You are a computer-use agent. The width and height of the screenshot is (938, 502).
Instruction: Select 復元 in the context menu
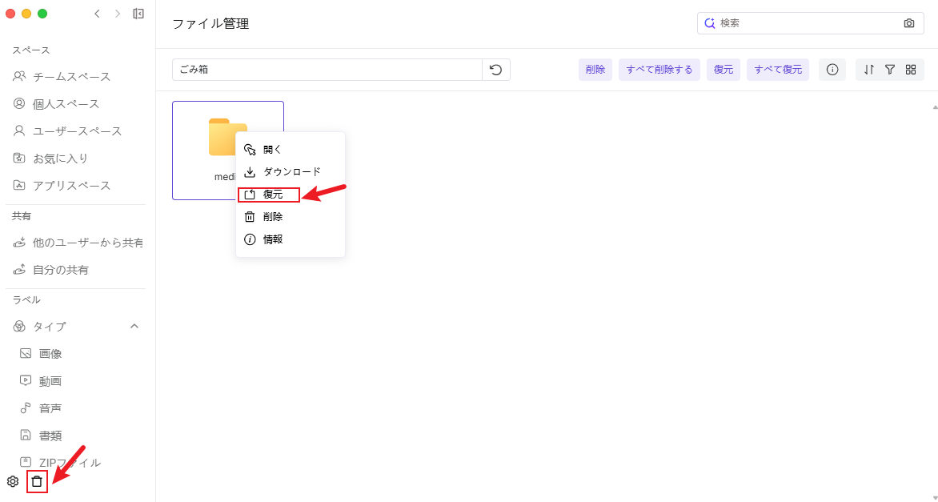tap(272, 195)
